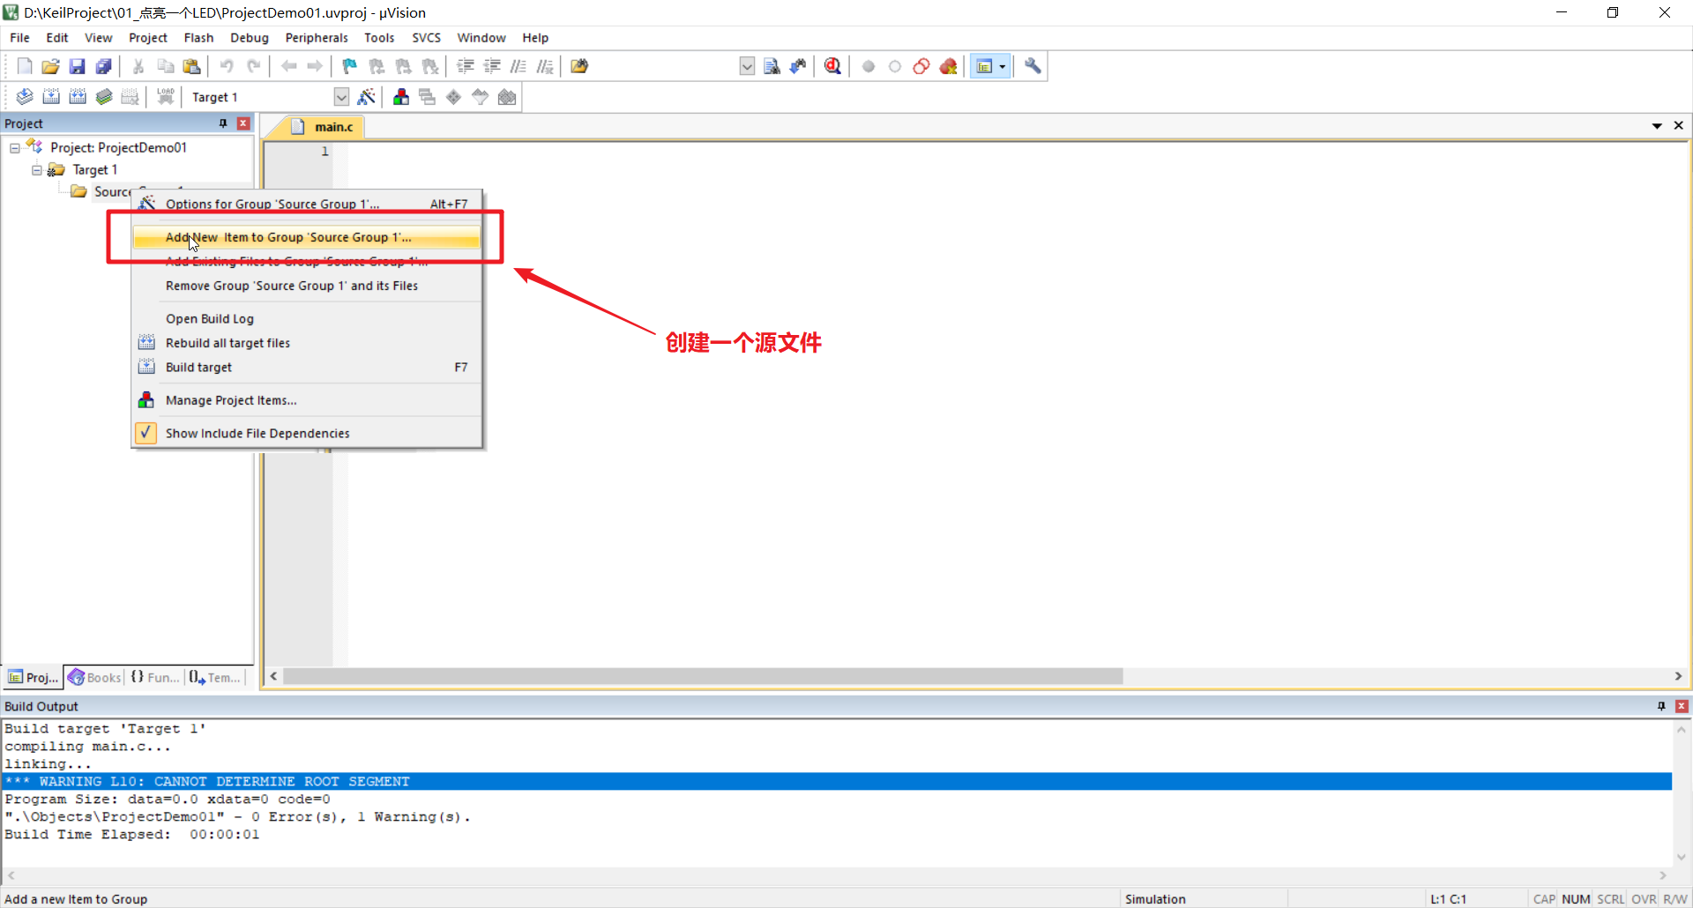Screen dimensions: 1693x908
Task: Insert a bookmark with the flag icon
Action: (350, 66)
